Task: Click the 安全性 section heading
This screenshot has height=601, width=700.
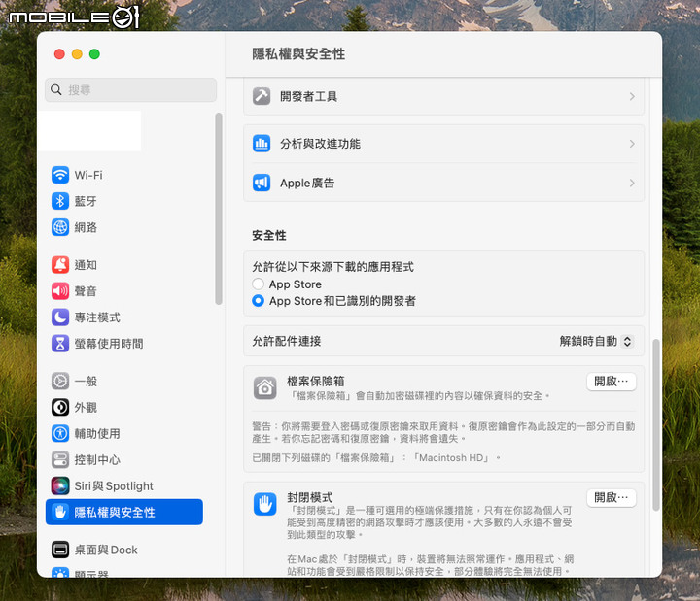Action: point(269,235)
